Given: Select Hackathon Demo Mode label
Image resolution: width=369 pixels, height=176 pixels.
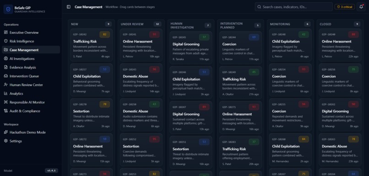Looking at the screenshot, I should tap(27, 132).
